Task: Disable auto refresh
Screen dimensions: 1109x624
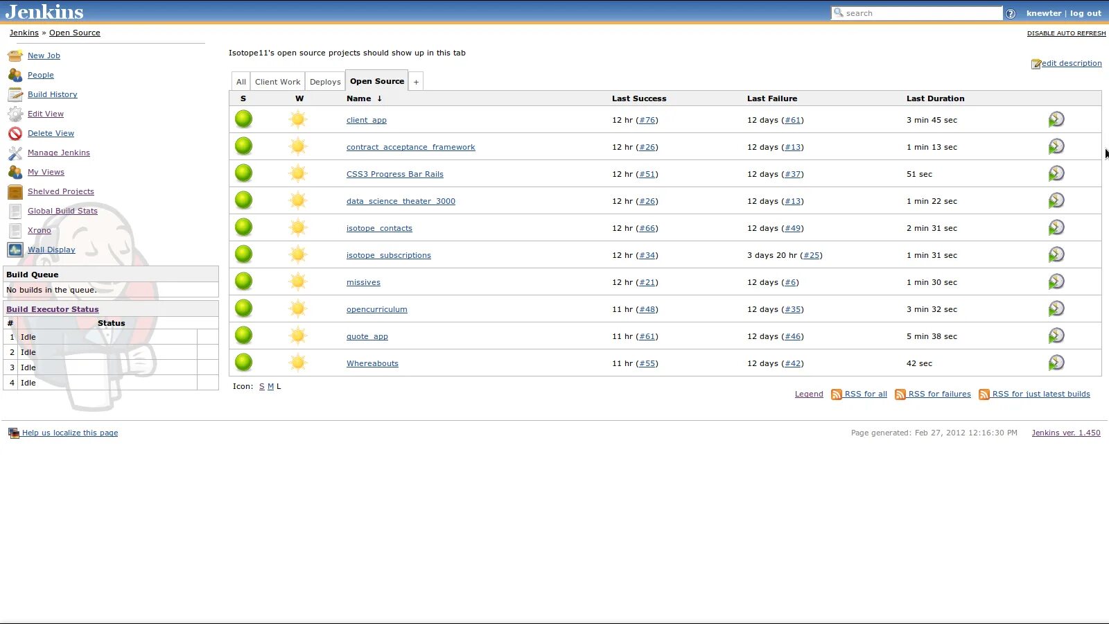Action: coord(1066,33)
